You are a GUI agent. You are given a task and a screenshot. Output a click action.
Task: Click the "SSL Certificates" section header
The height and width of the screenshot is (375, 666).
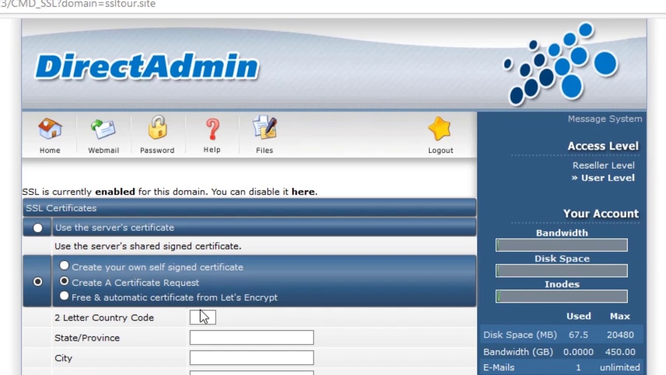(249, 208)
